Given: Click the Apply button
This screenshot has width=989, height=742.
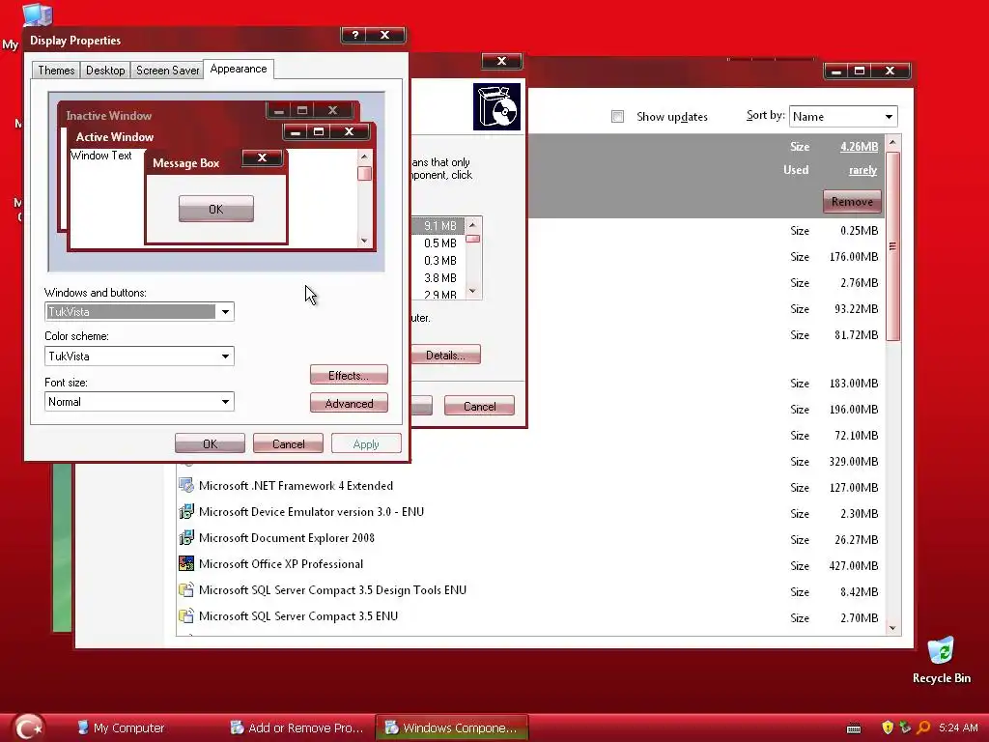Looking at the screenshot, I should click(x=366, y=443).
